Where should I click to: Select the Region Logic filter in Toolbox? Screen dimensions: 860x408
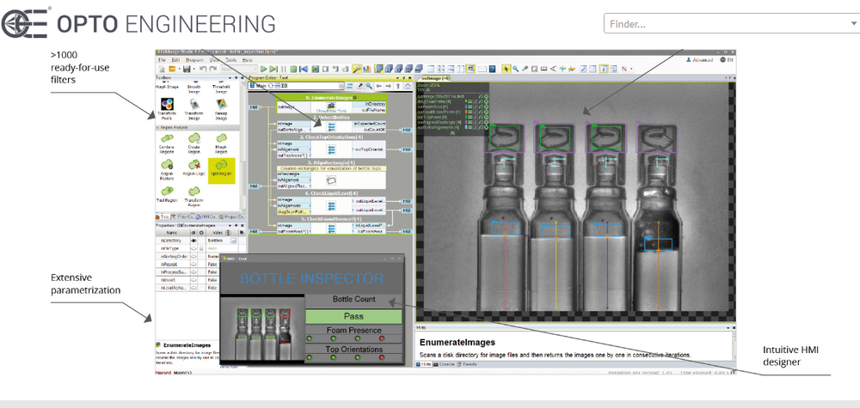pos(194,165)
